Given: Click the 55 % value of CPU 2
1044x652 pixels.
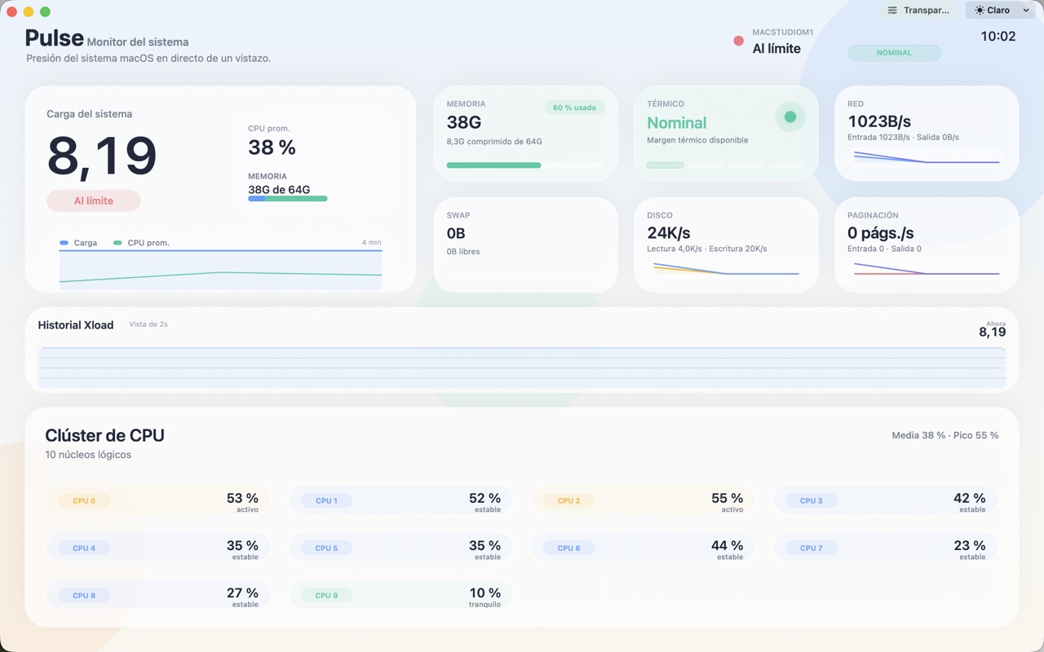Looking at the screenshot, I should point(727,498).
